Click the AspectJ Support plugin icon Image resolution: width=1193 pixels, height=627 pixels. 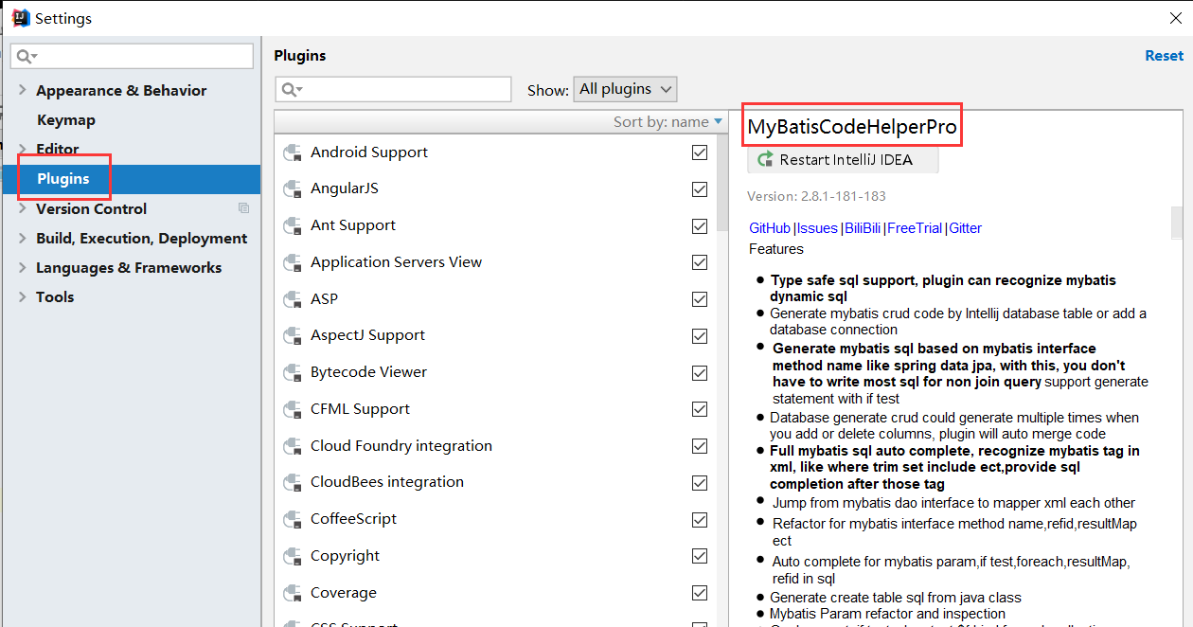click(x=293, y=335)
